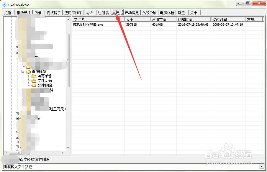
Task: Click the 屏幕录像 folder icon
Action: tap(34, 76)
